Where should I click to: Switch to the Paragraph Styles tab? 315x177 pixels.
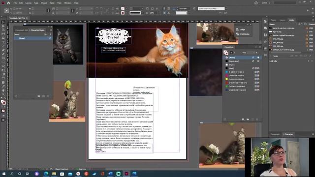click(x=22, y=30)
